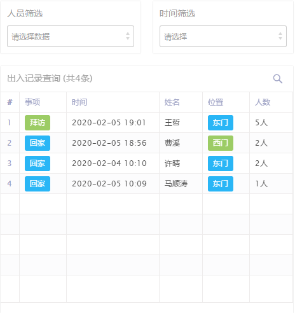Click the 位置 column header
295x313 pixels.
(216, 102)
